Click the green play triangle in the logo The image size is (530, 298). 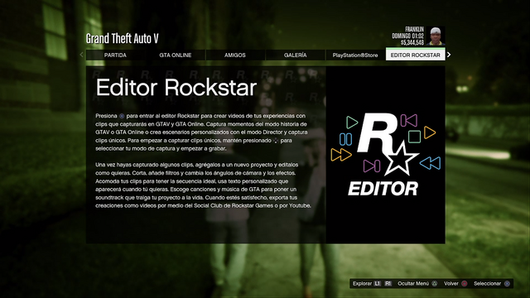pos(351,122)
